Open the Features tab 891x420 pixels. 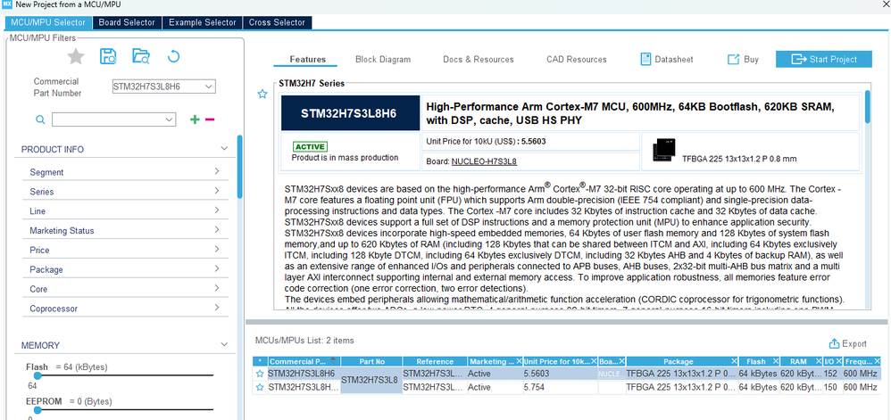307,59
